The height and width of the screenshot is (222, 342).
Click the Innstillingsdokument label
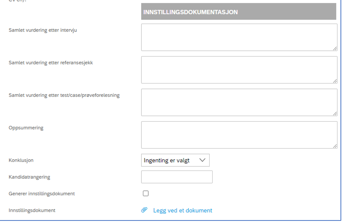(x=32, y=210)
